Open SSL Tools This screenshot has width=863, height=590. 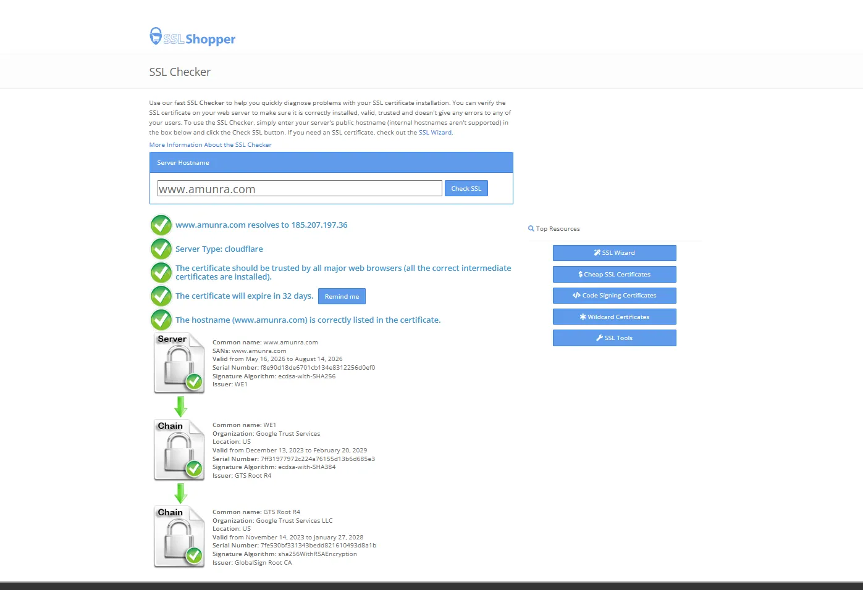[615, 338]
